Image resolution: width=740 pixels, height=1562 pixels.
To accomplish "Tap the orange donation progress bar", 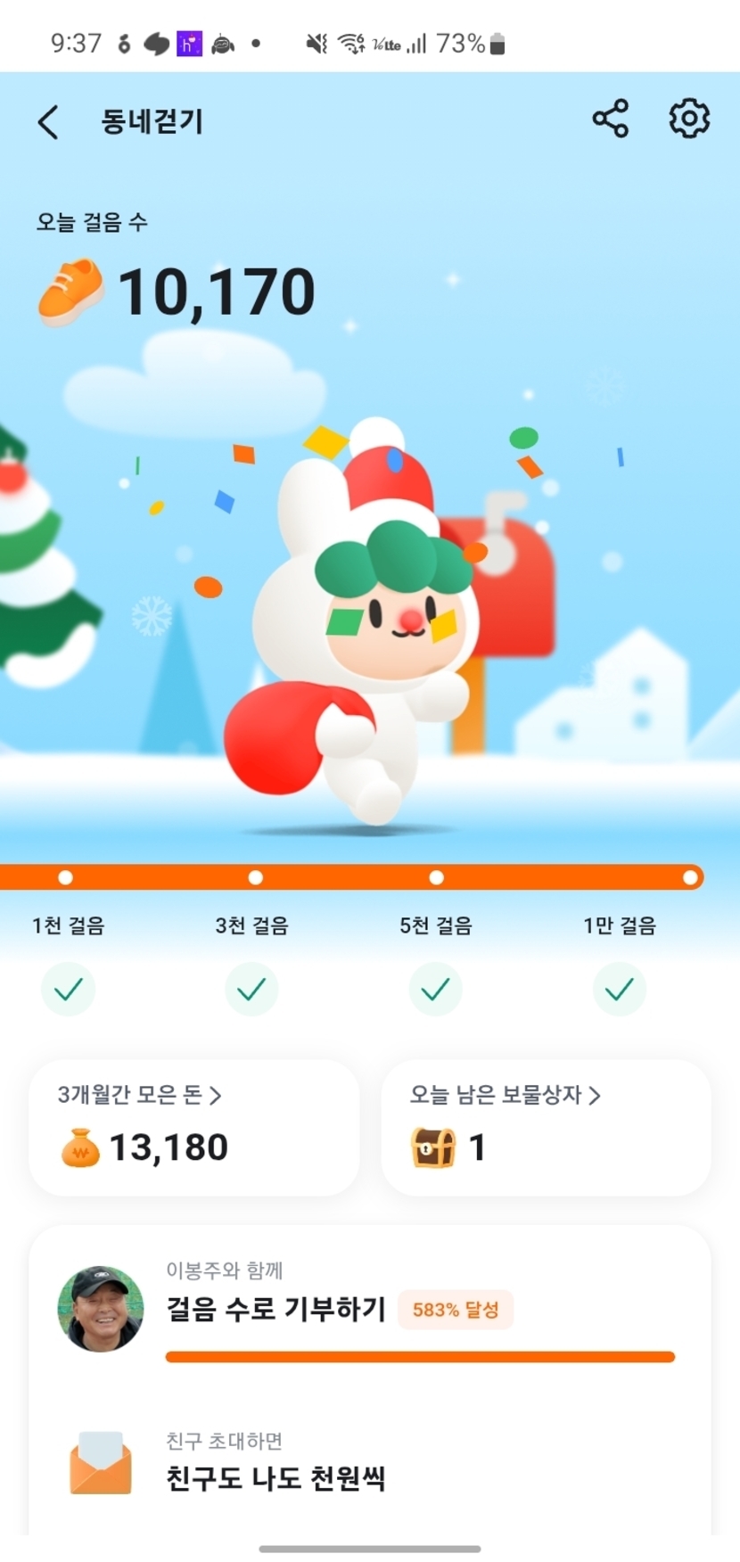I will pyautogui.click(x=420, y=1357).
